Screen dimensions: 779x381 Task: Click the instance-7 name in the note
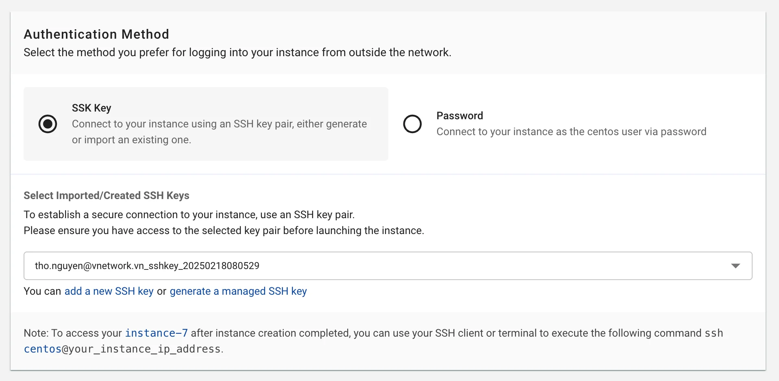tap(157, 333)
